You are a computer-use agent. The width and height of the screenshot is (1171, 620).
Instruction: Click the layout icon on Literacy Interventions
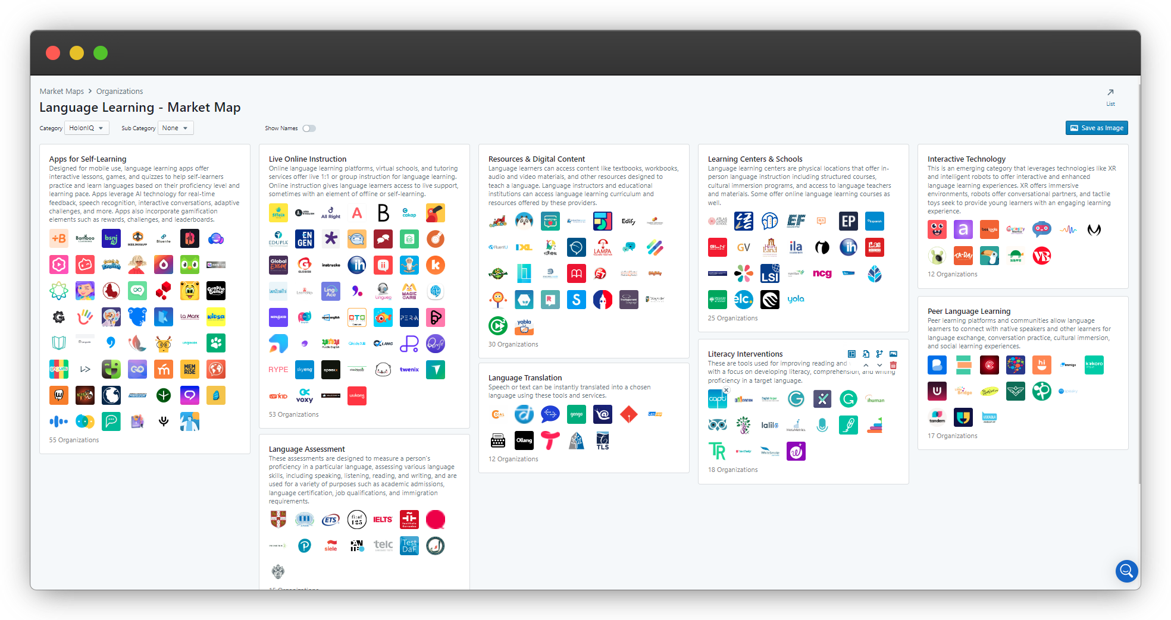pos(851,354)
